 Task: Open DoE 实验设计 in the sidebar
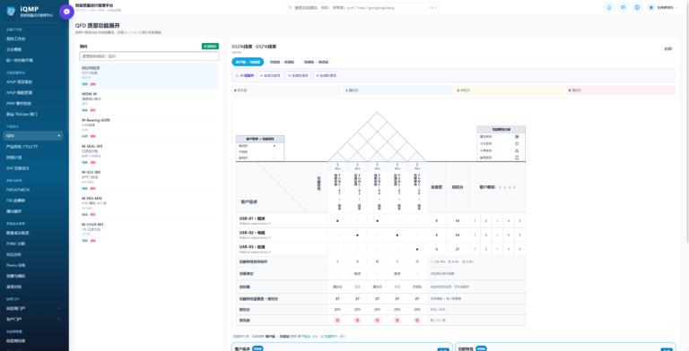33,168
